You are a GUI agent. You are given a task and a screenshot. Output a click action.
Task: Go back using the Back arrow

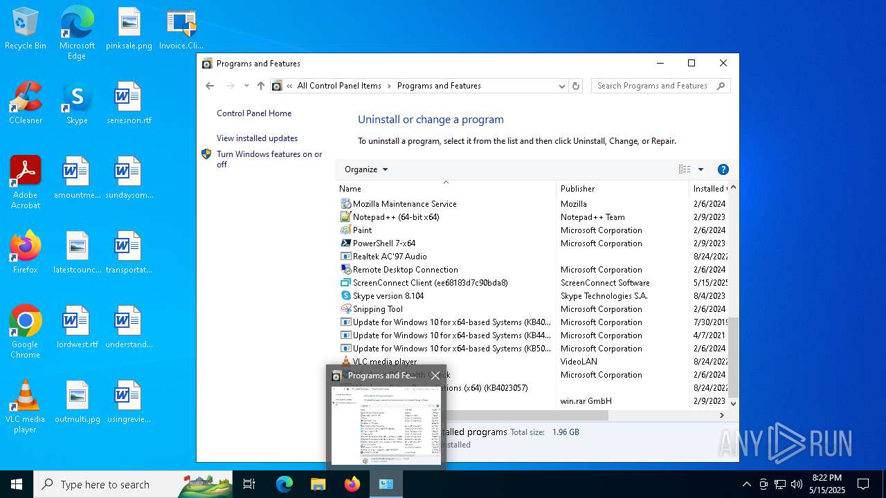pos(210,86)
